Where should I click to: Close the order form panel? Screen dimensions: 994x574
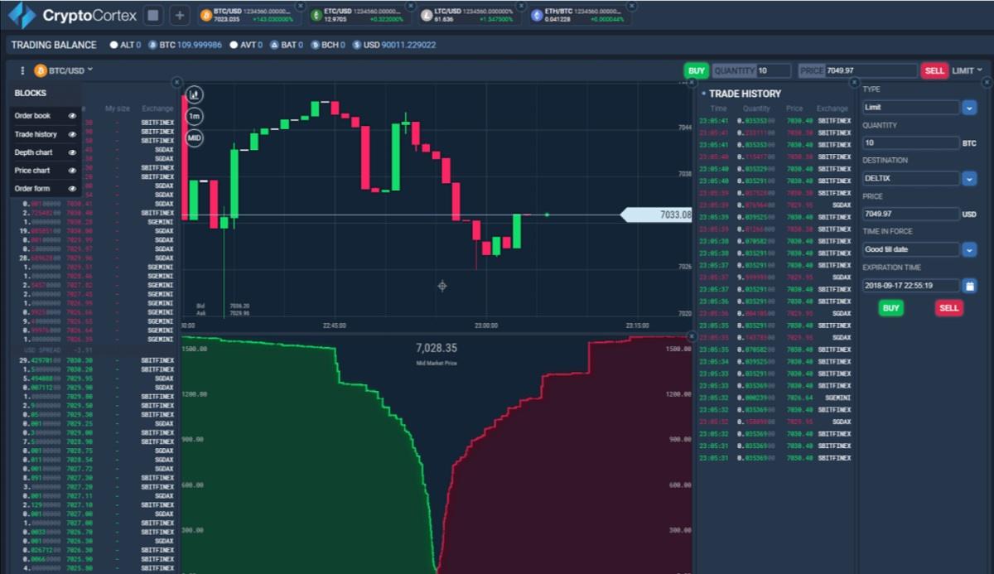click(x=986, y=82)
